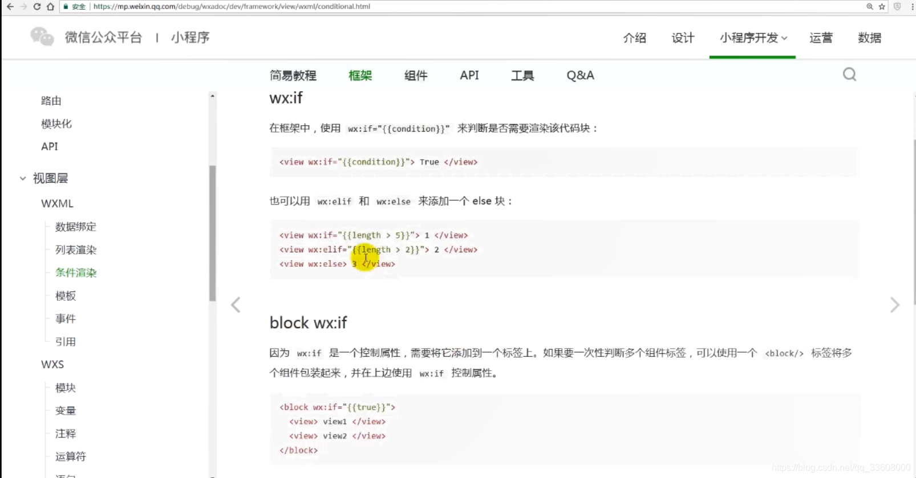Click the URL address field

(x=473, y=7)
